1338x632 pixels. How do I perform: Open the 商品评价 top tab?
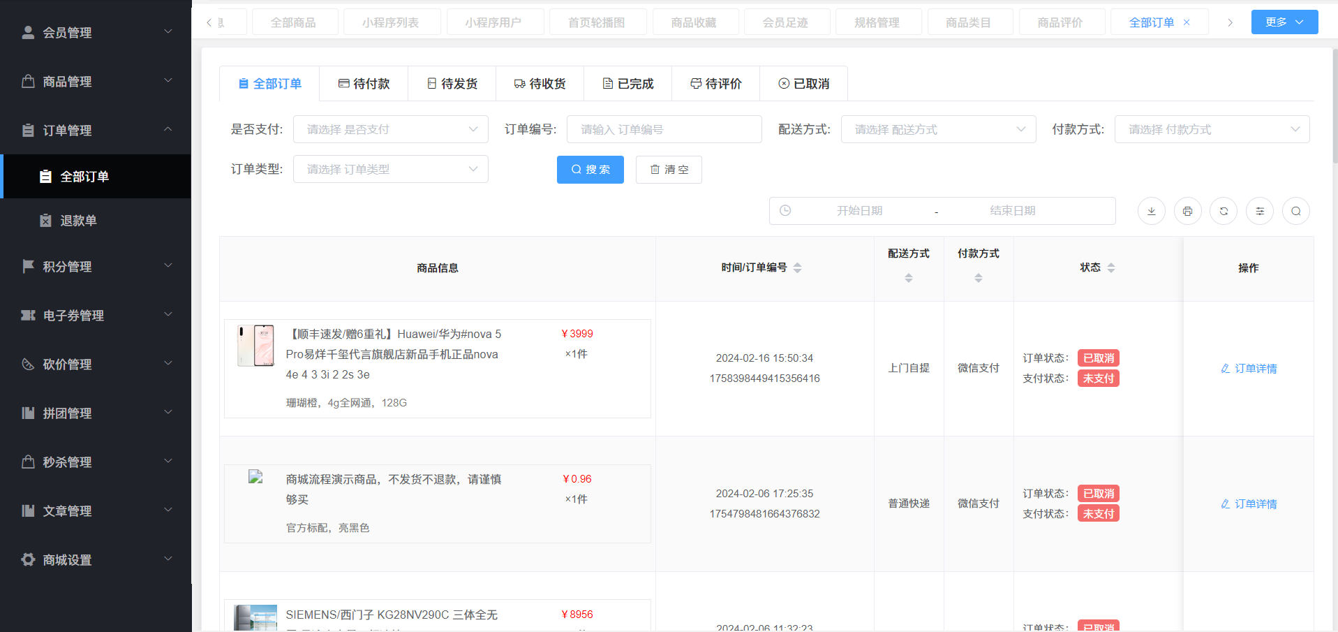point(1061,22)
